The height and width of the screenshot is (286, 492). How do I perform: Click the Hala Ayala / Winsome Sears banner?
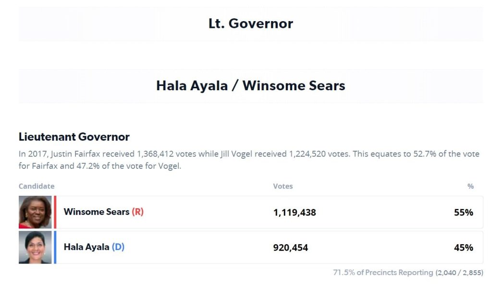pos(251,86)
